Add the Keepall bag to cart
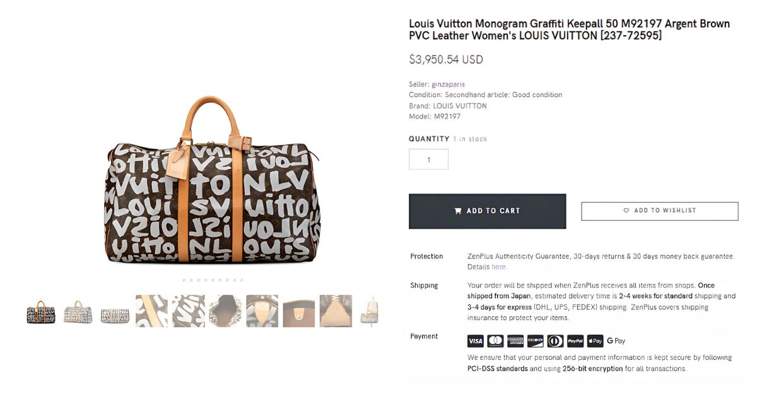 [487, 211]
